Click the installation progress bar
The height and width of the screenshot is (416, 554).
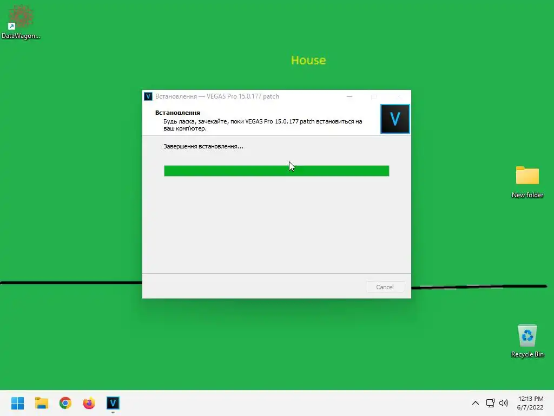[x=276, y=171]
